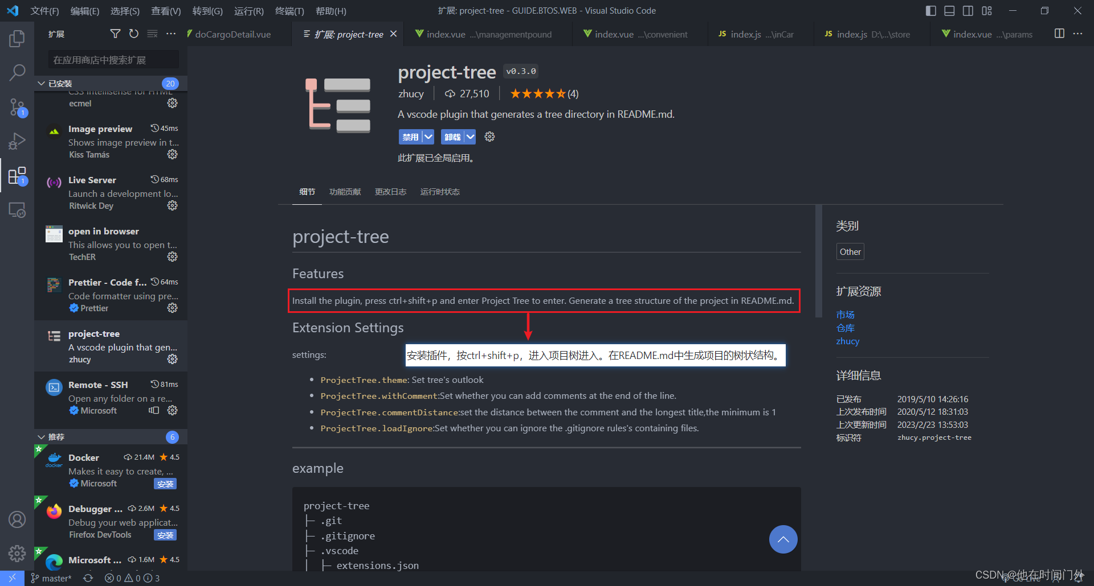Open the remote window indicator in status bar
This screenshot has width=1094, height=586.
pyautogui.click(x=12, y=578)
